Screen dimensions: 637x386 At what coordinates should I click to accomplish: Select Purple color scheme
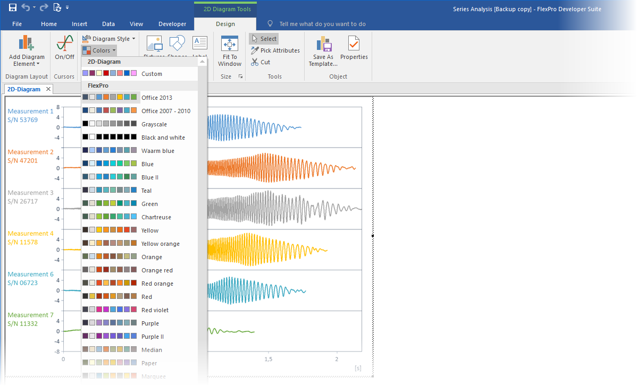coord(140,323)
